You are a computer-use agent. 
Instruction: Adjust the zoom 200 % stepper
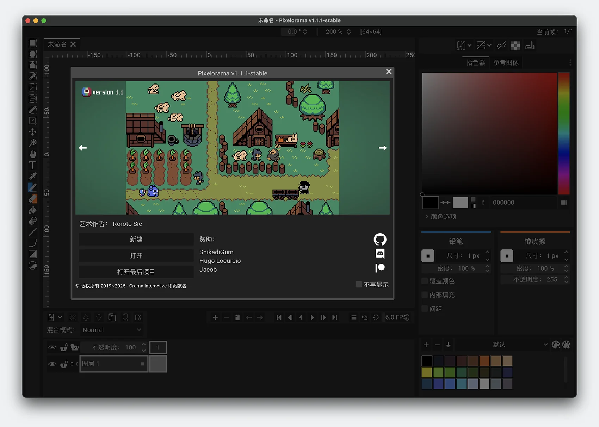[348, 32]
